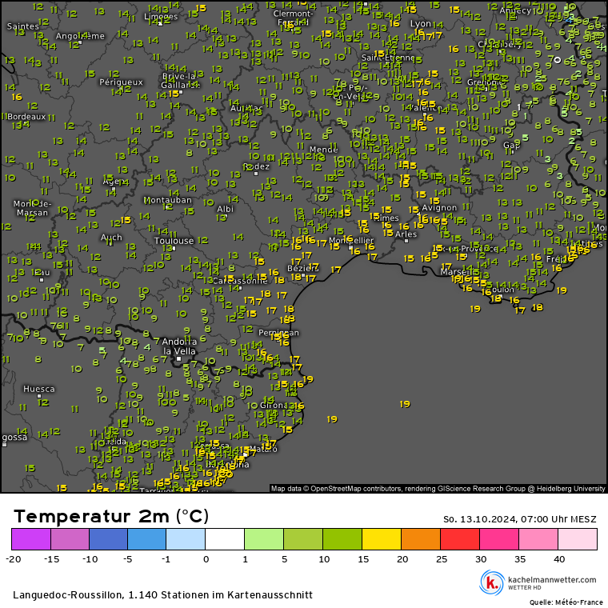The height and width of the screenshot is (608, 608).
Task: Click the Quelle: Météo-France source text
Action: [566, 602]
